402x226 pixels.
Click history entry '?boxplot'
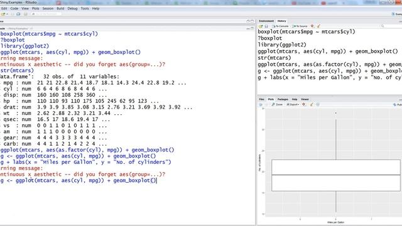coord(269,38)
